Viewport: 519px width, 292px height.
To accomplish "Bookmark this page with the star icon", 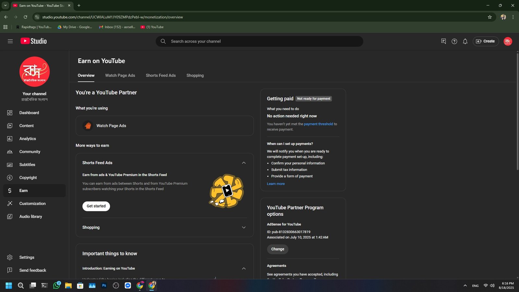I will (x=490, y=17).
